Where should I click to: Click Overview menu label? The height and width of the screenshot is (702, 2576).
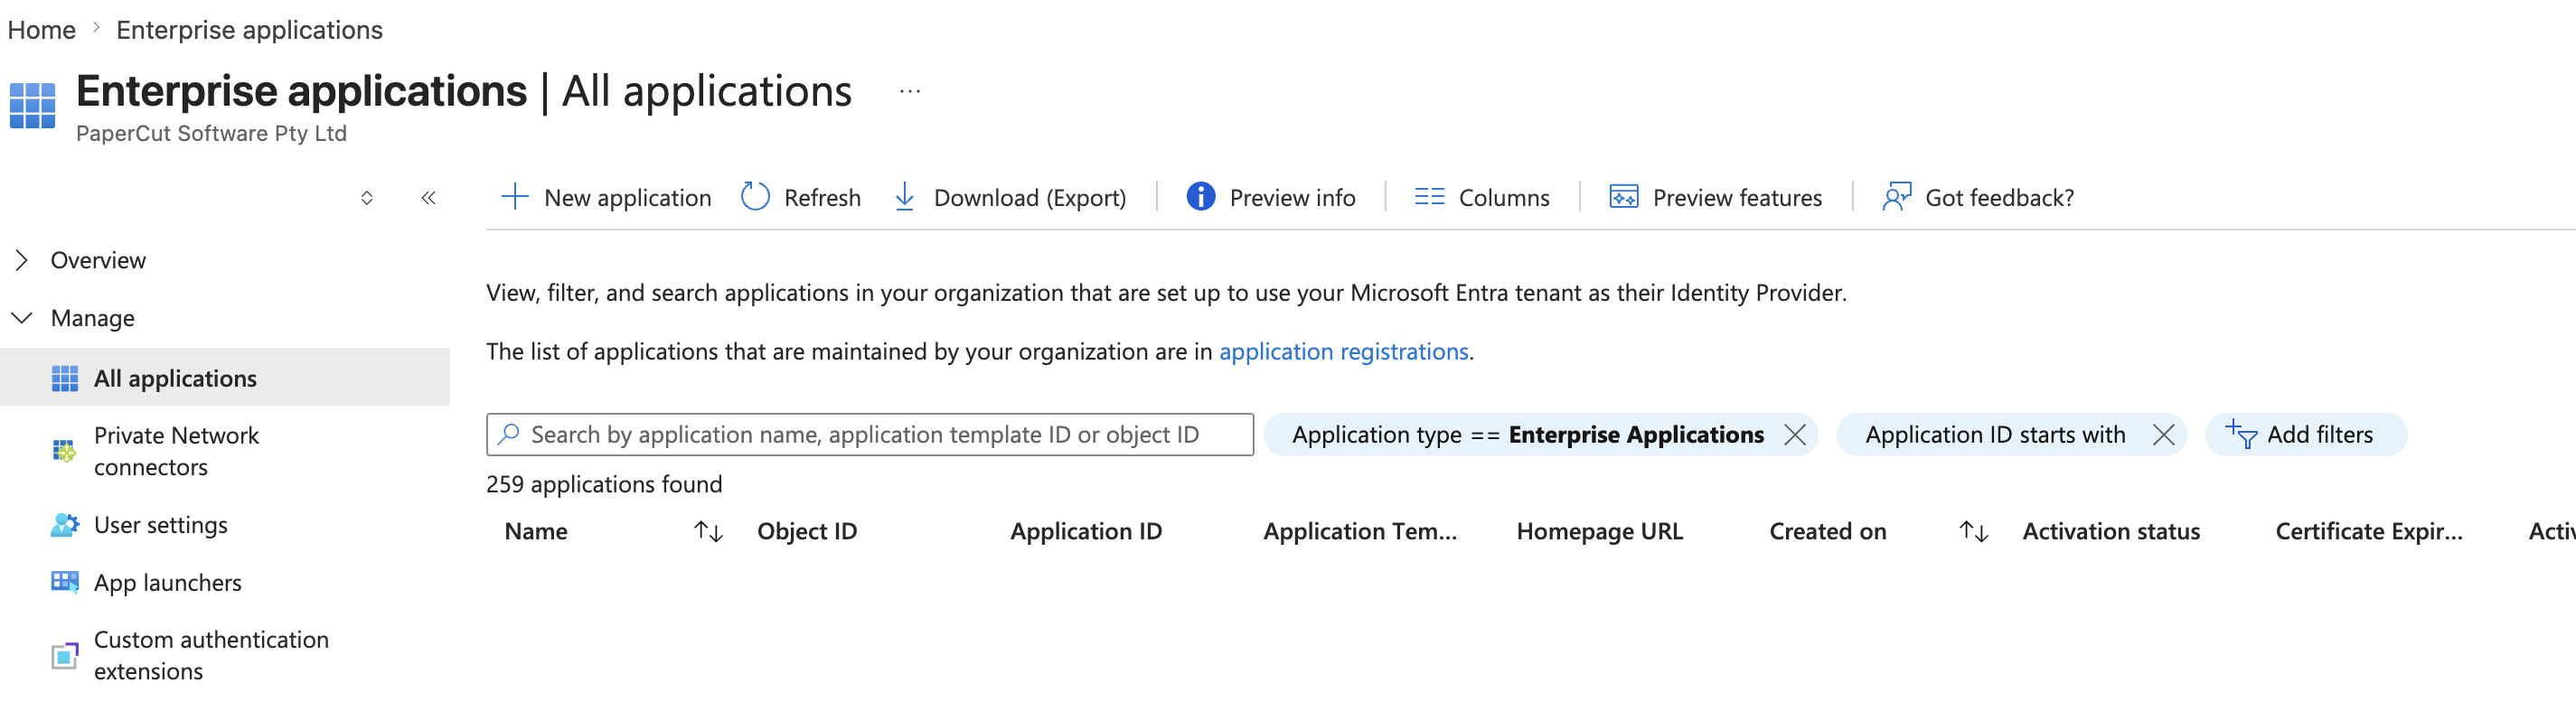(98, 260)
